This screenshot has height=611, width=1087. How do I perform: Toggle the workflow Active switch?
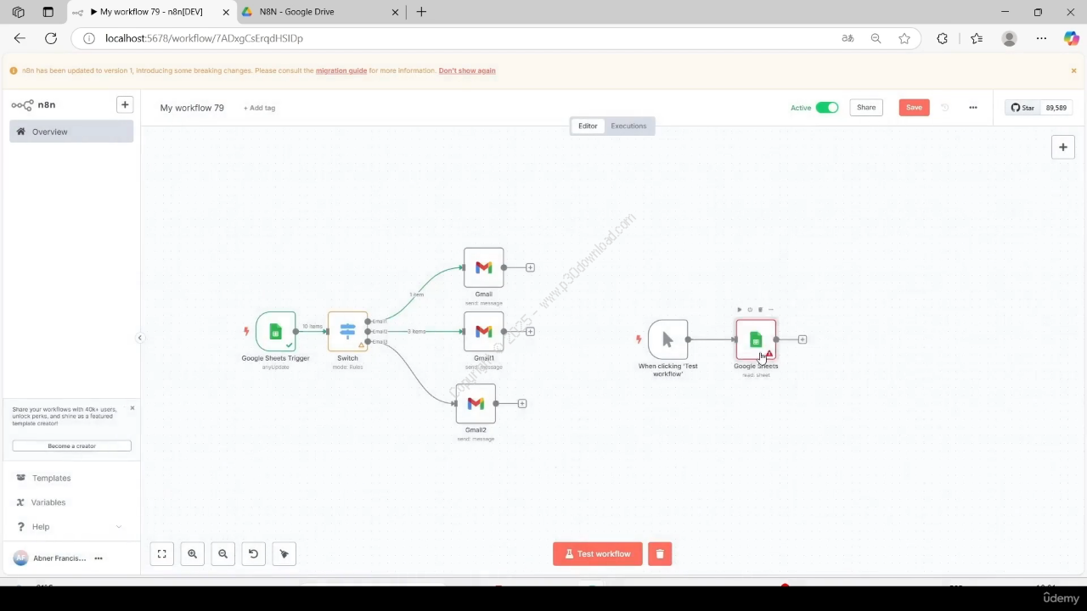[827, 108]
